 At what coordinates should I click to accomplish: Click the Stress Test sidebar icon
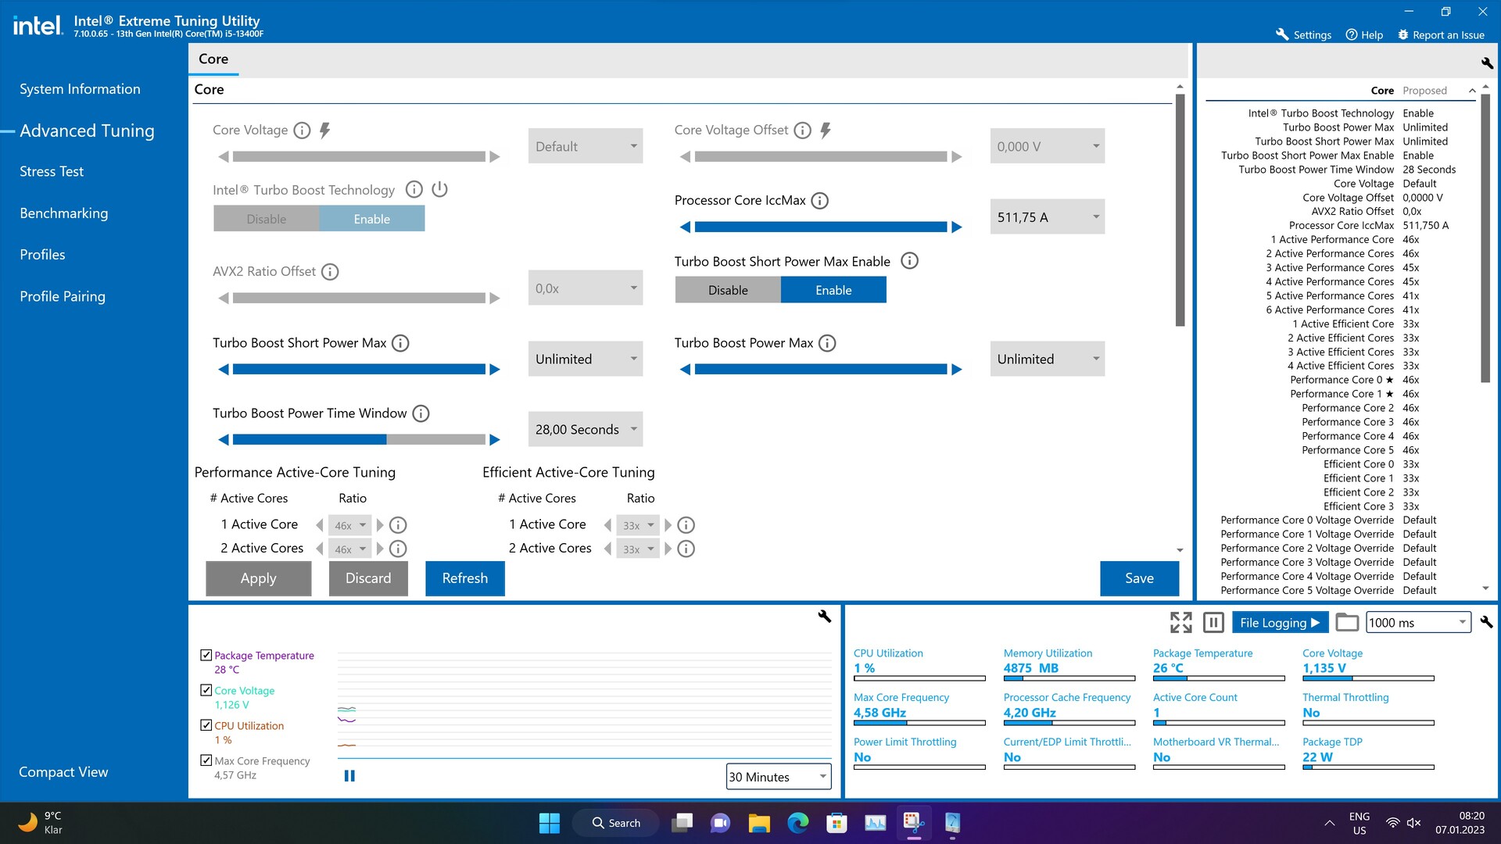(x=51, y=171)
